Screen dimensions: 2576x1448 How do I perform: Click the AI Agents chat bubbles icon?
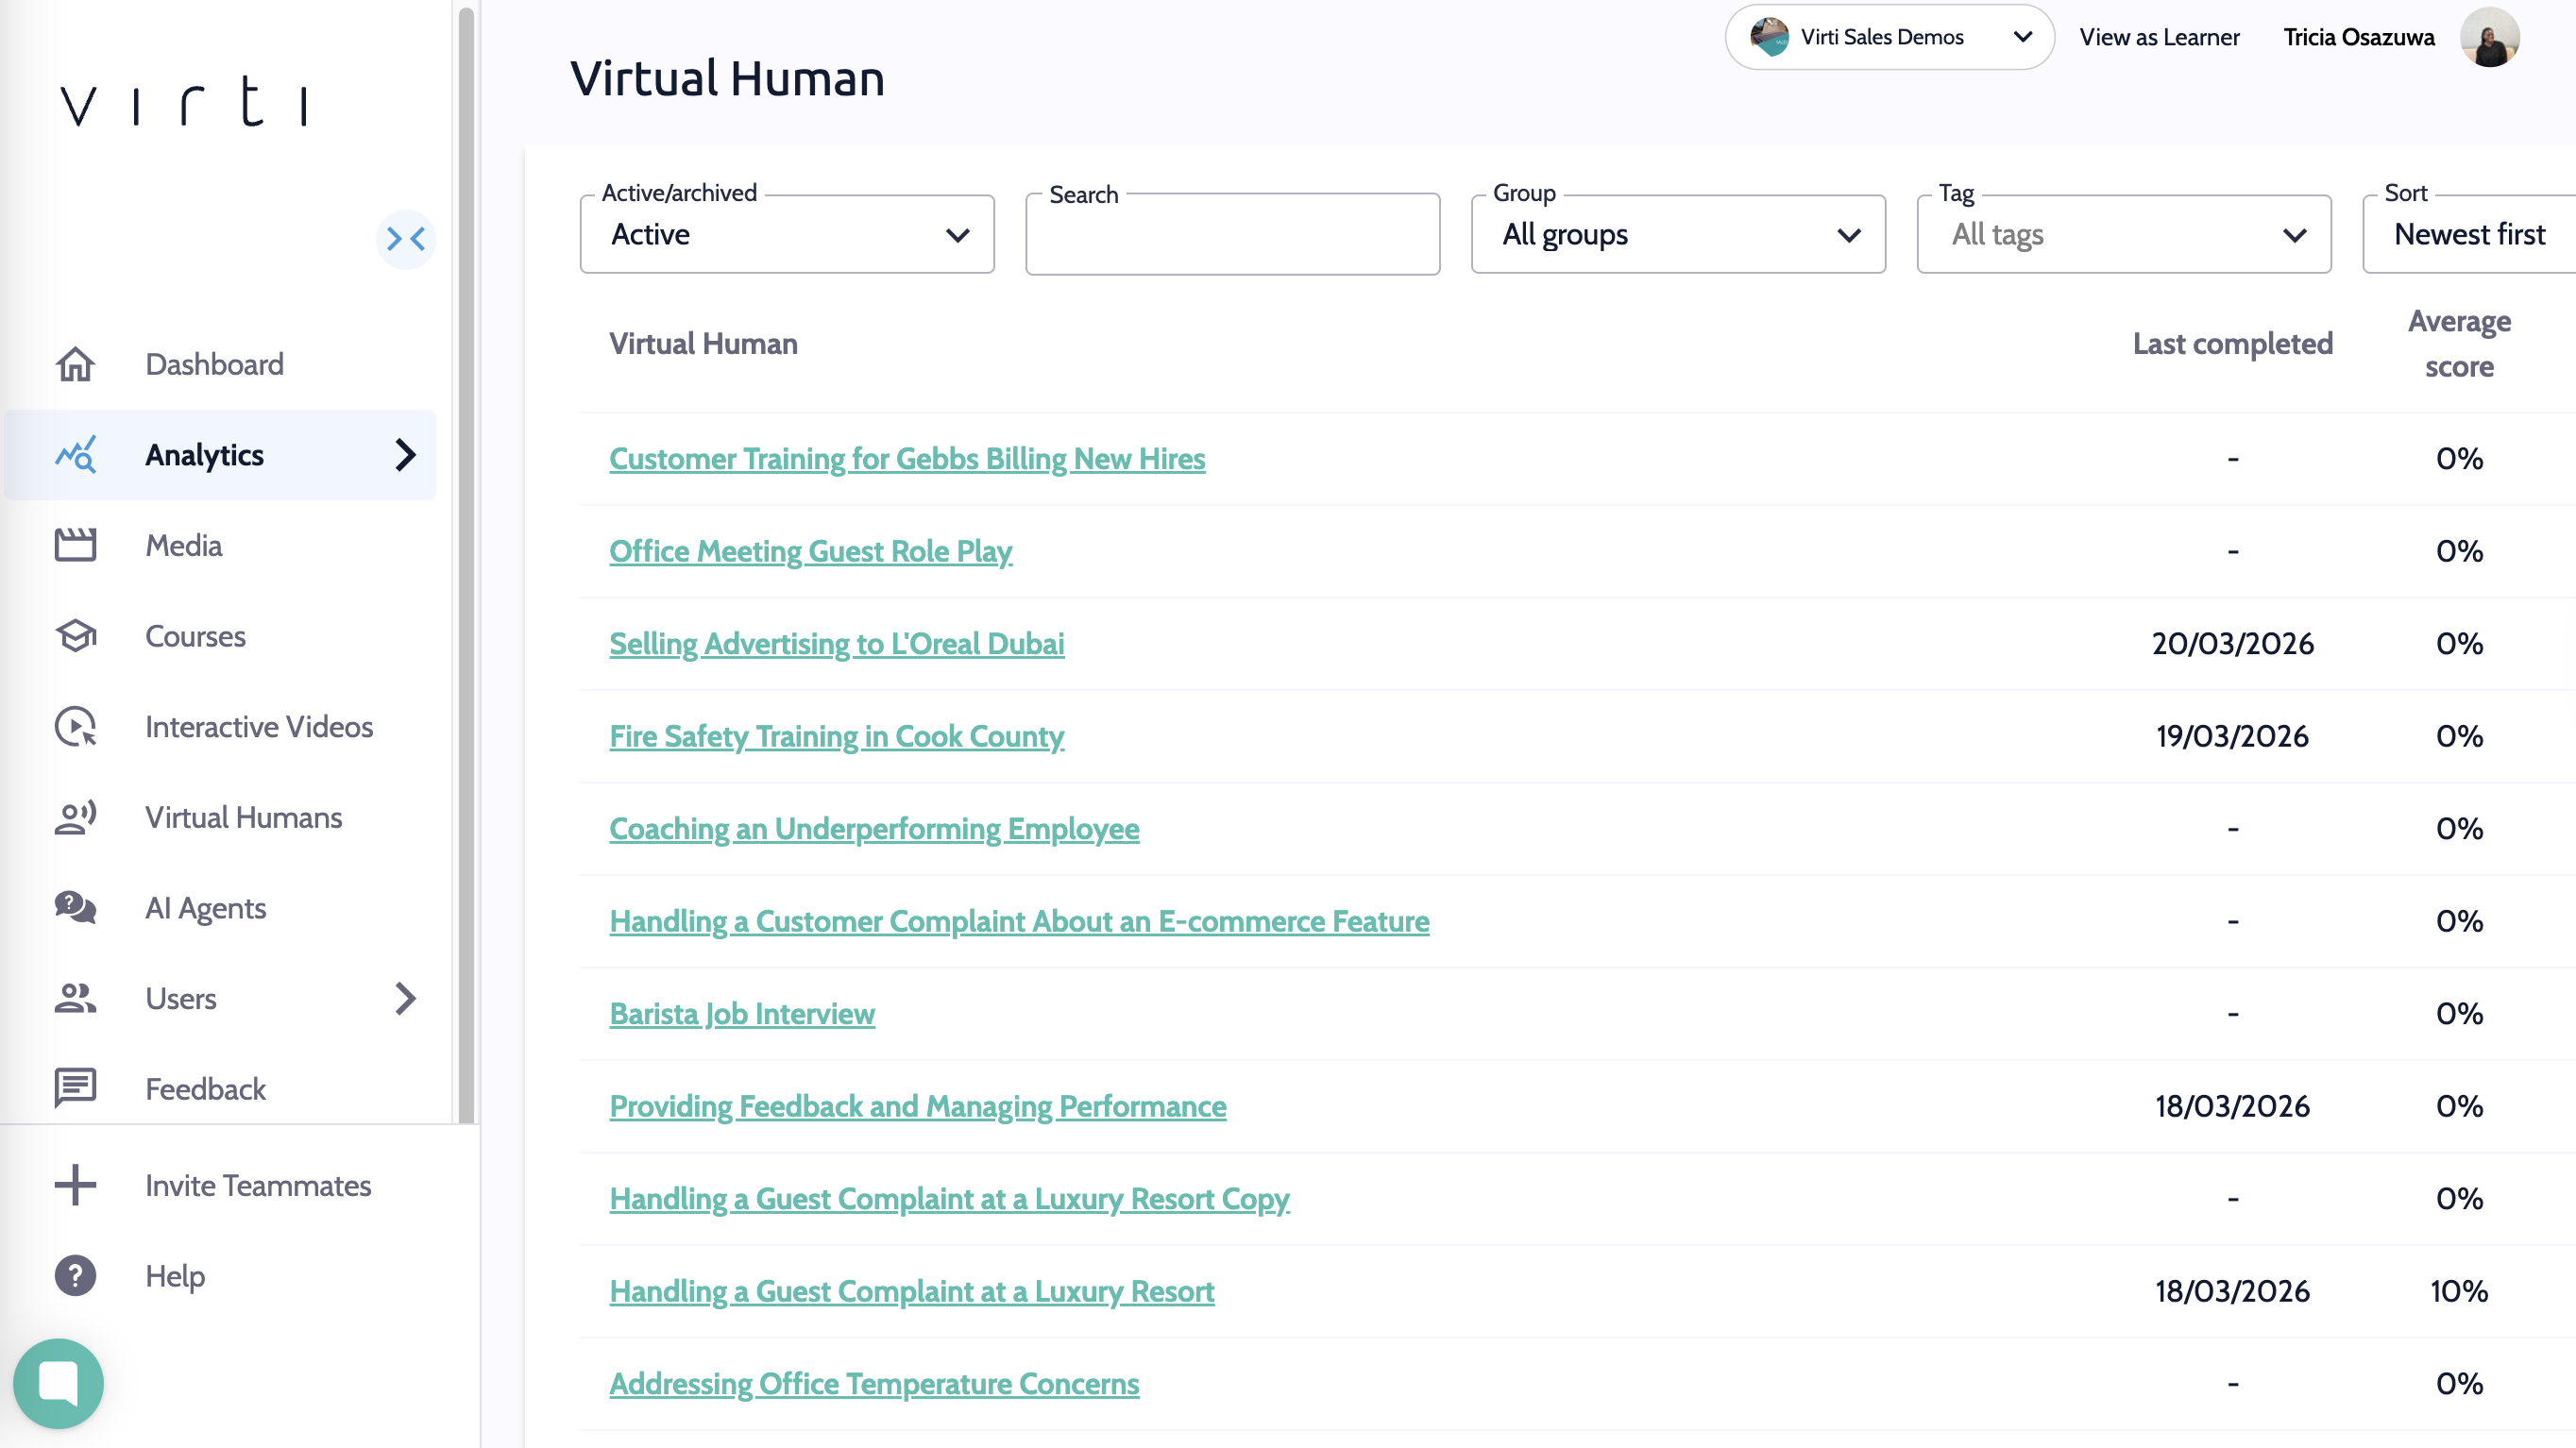point(75,907)
